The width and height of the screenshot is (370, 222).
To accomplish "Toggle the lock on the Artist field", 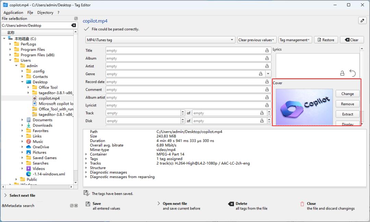I will [x=267, y=66].
